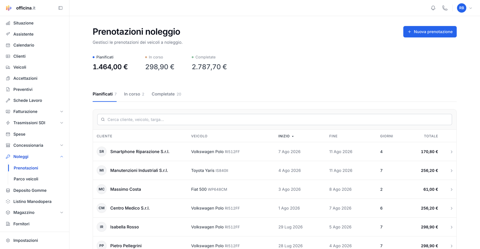This screenshot has width=480, height=249.
Task: Switch to the In corso tab
Action: (134, 94)
